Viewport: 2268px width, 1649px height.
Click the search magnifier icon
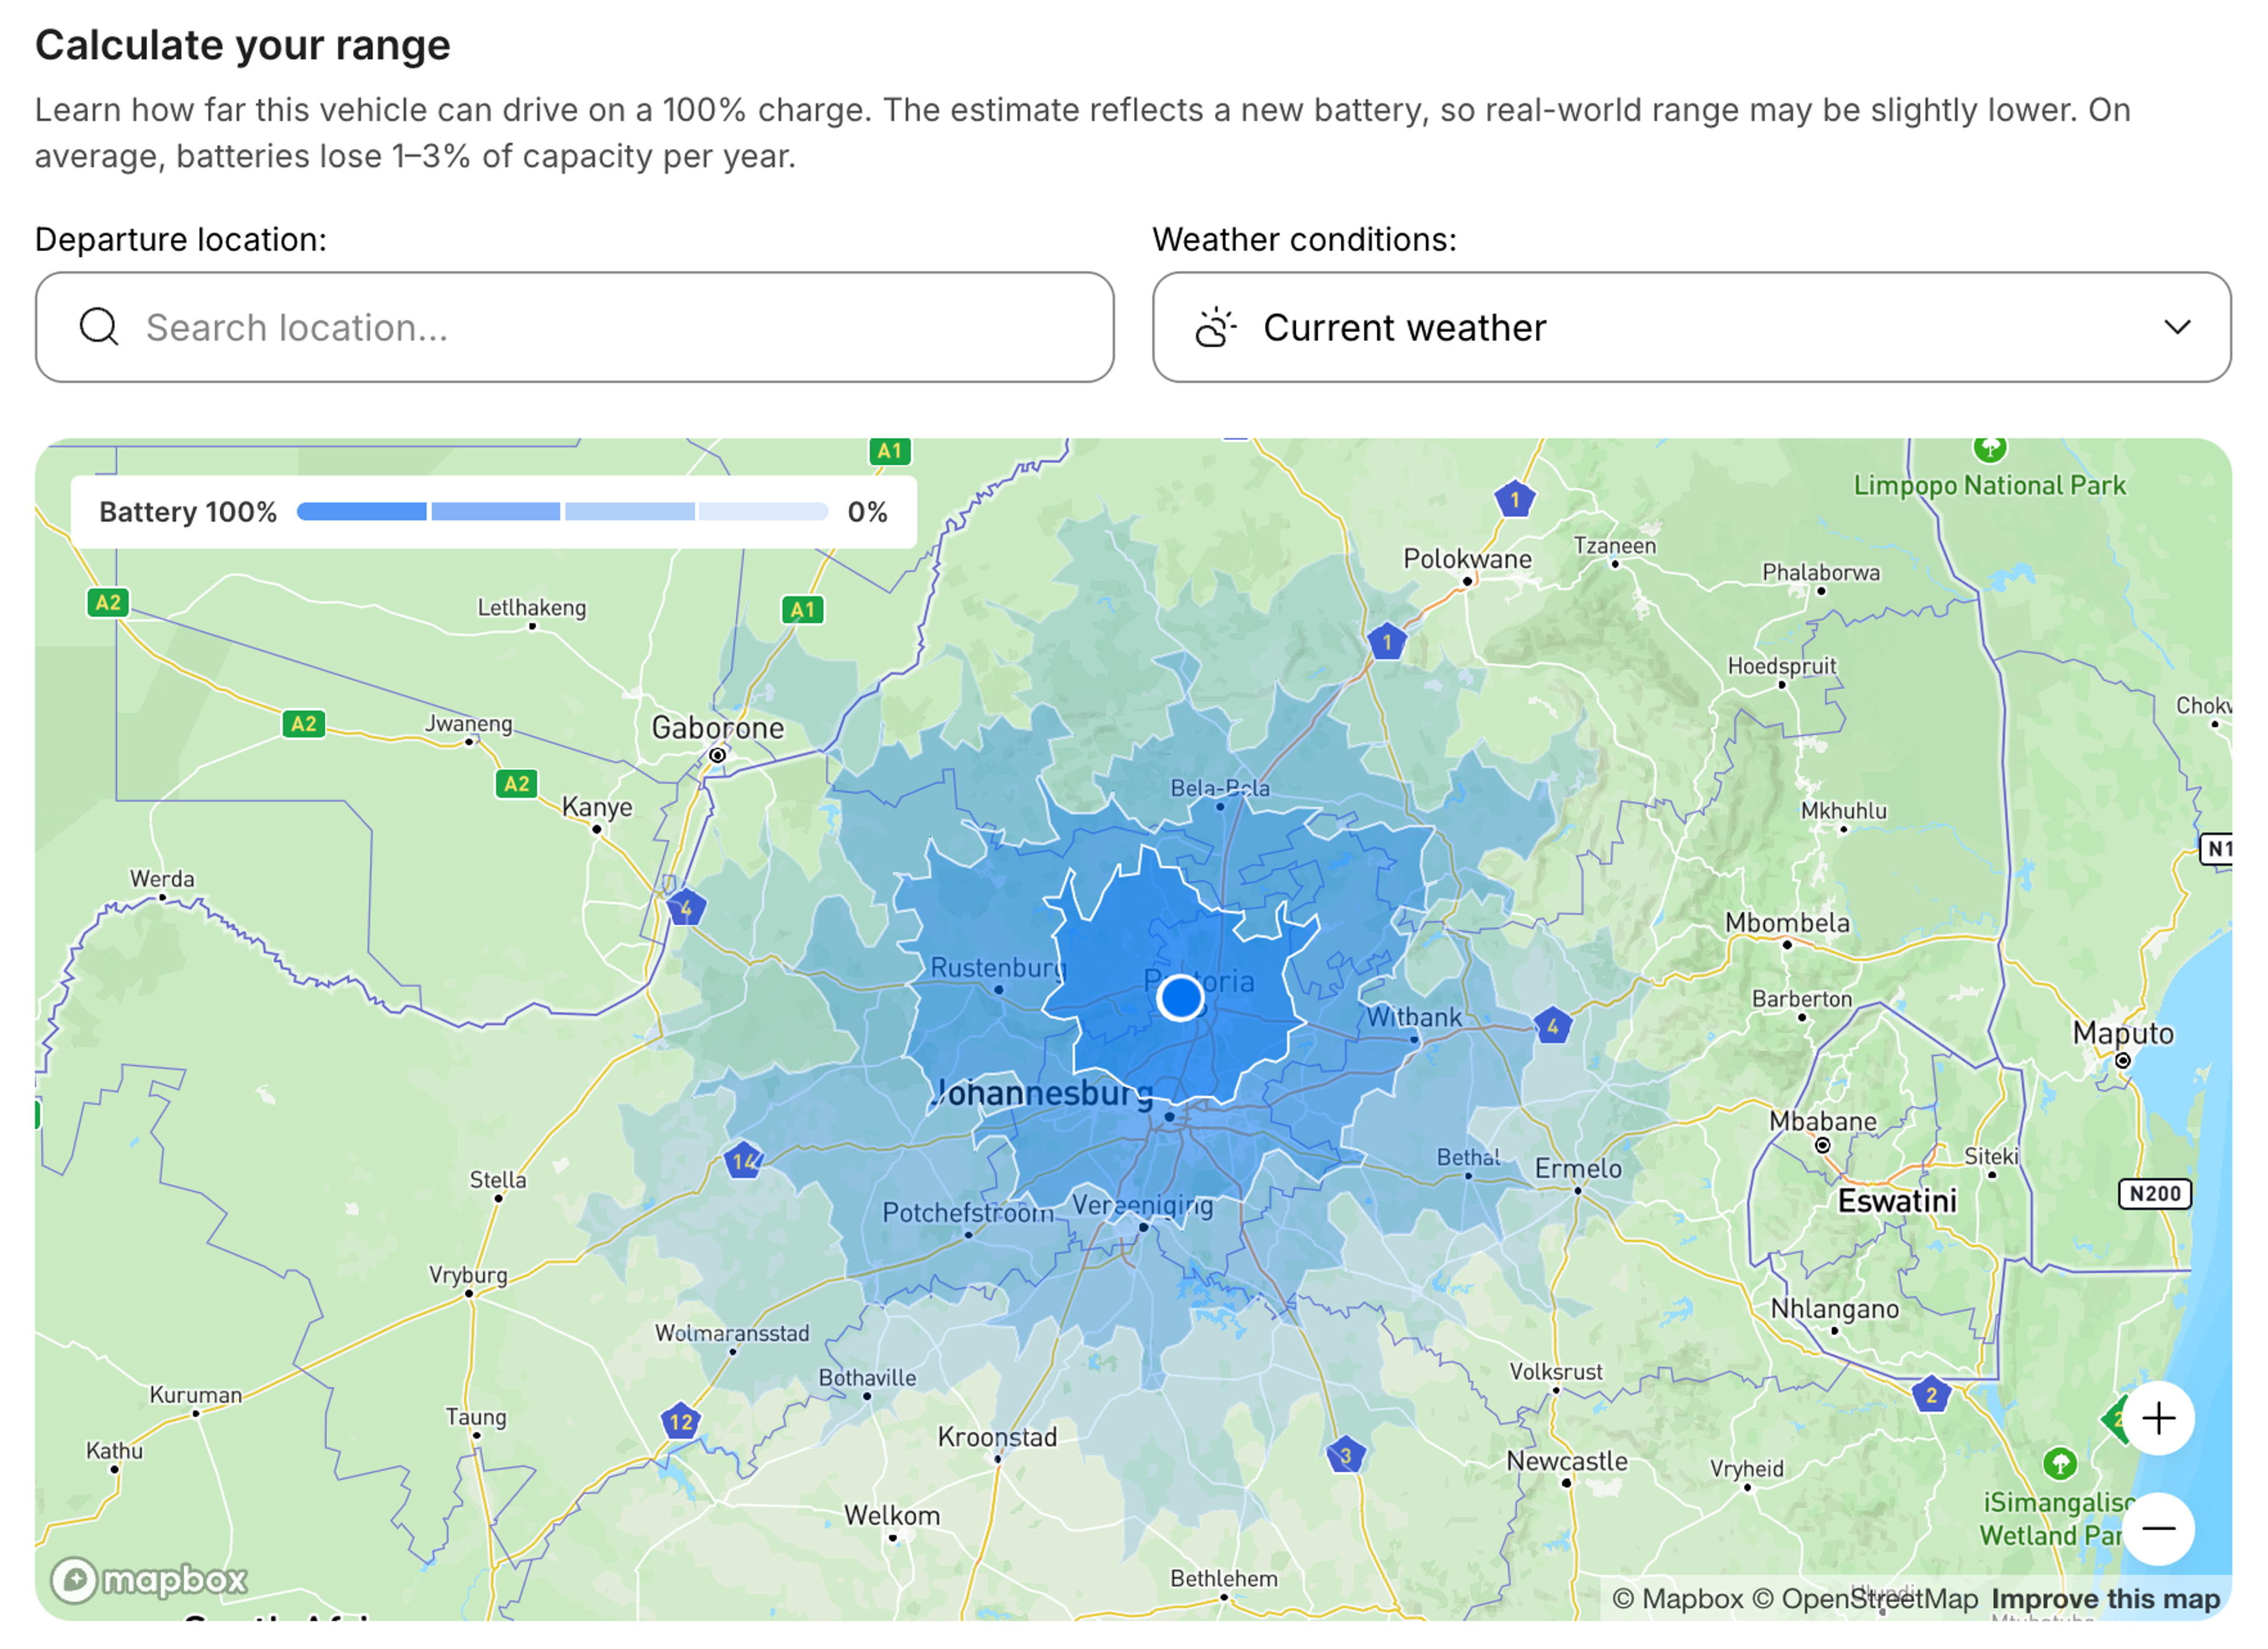tap(99, 327)
